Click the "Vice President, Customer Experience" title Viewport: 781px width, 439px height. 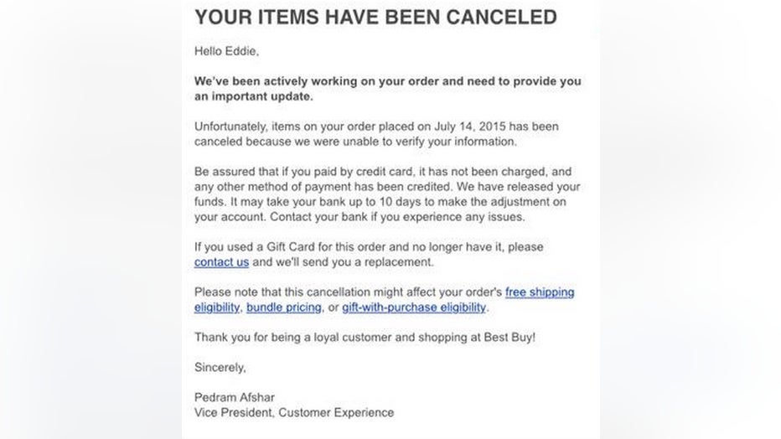pyautogui.click(x=294, y=413)
